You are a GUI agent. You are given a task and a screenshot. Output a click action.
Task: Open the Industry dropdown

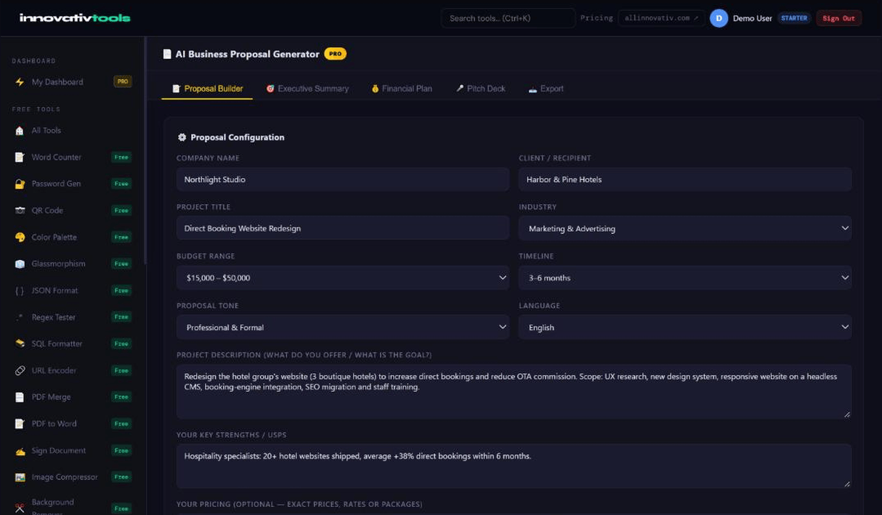(x=685, y=228)
